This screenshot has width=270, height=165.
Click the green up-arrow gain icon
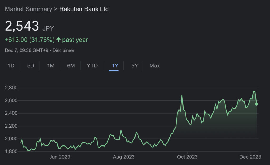coord(59,40)
